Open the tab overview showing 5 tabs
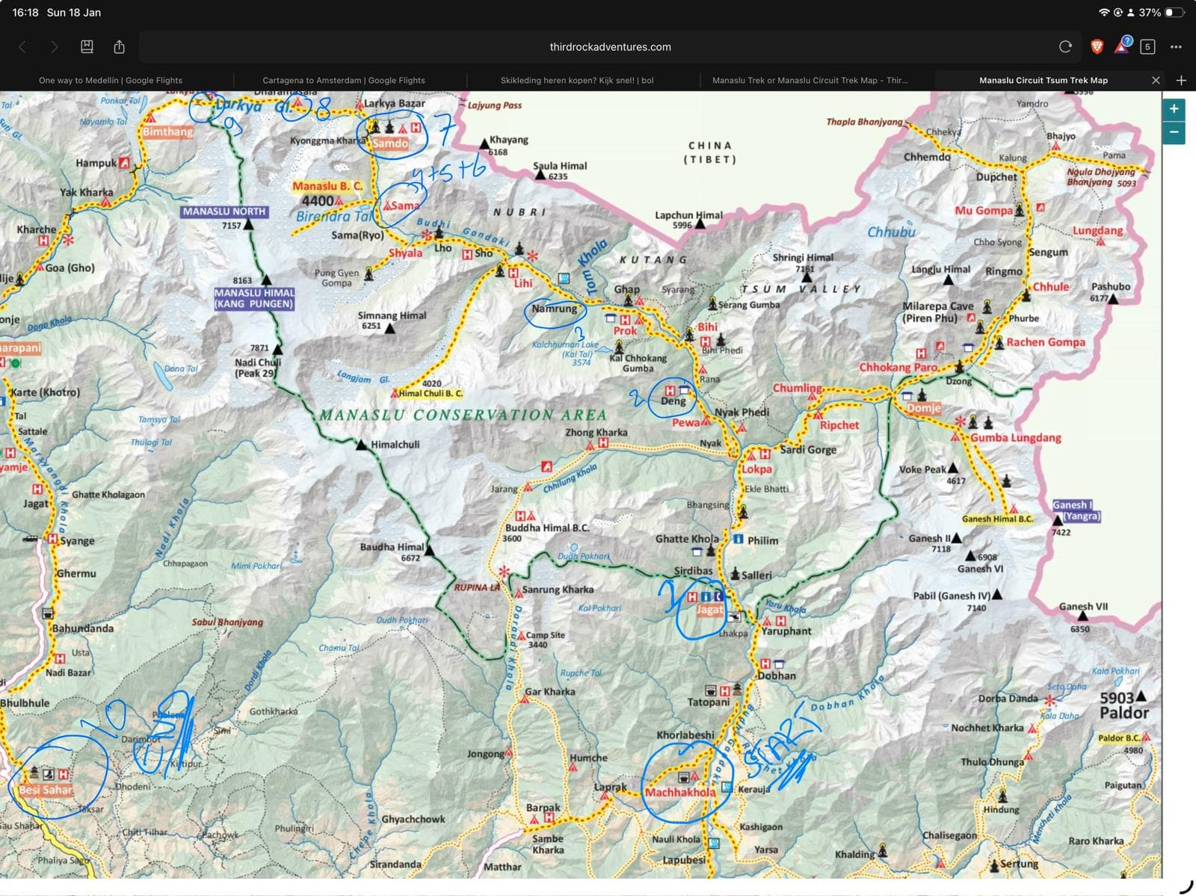Image resolution: width=1196 pixels, height=896 pixels. point(1147,47)
